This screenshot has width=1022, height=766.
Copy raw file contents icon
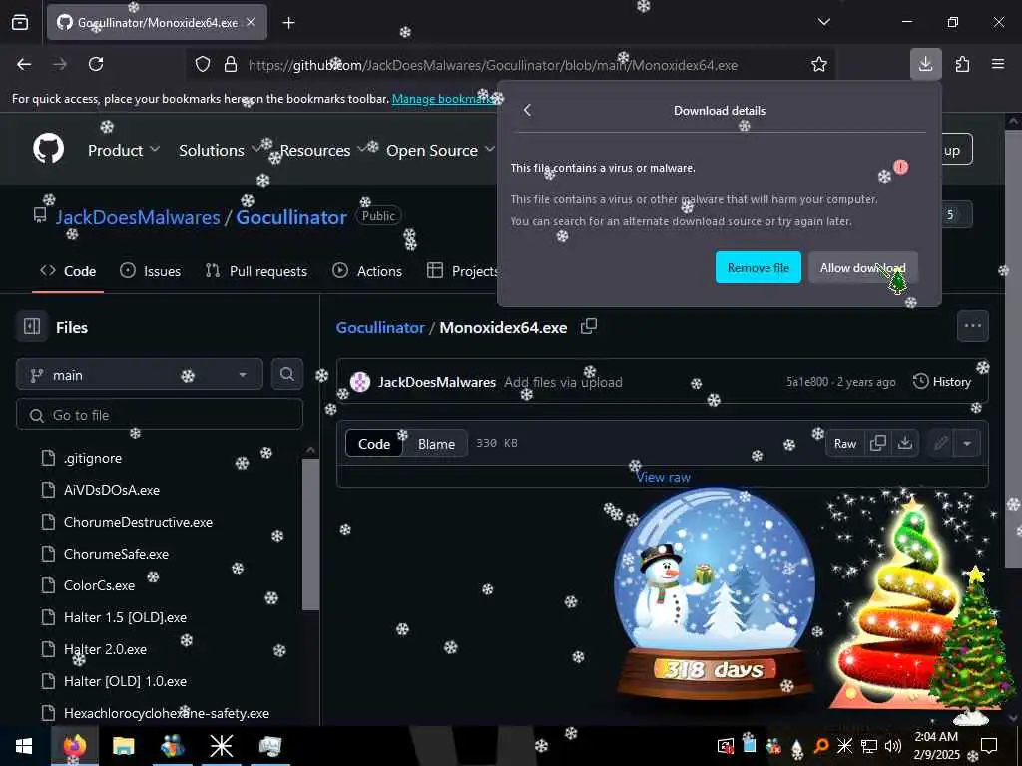tap(878, 444)
